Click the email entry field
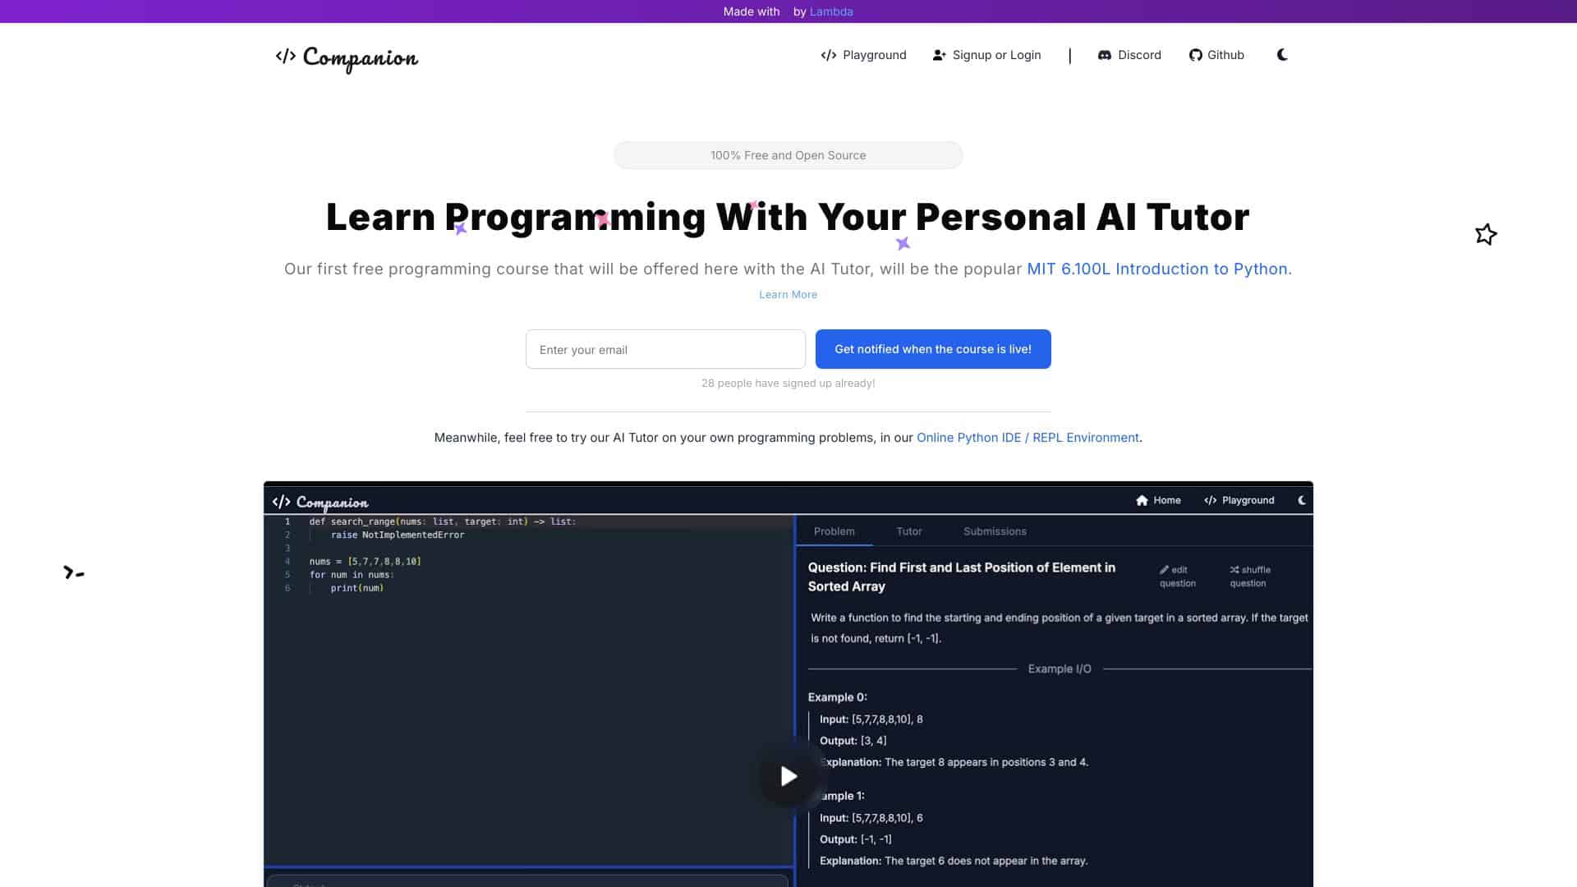1577x887 pixels. [665, 349]
